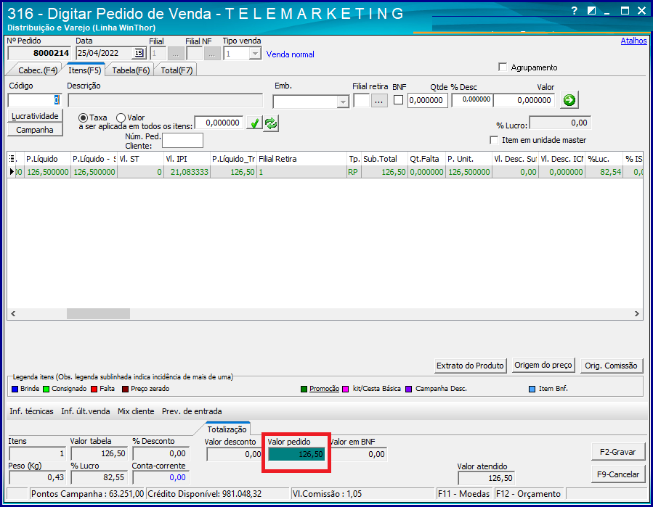Click the Qt.Falta column header
This screenshot has height=507, width=653.
coord(426,159)
